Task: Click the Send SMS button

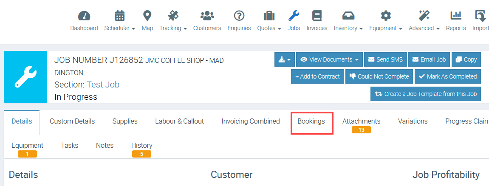Action: pyautogui.click(x=386, y=59)
